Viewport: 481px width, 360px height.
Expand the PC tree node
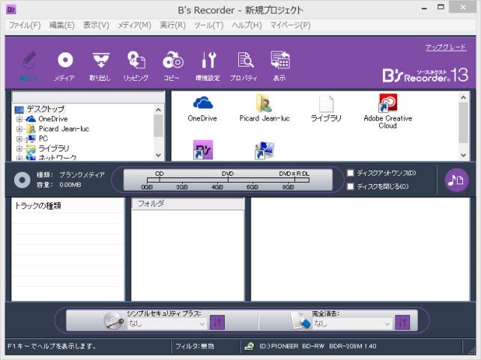pos(19,138)
